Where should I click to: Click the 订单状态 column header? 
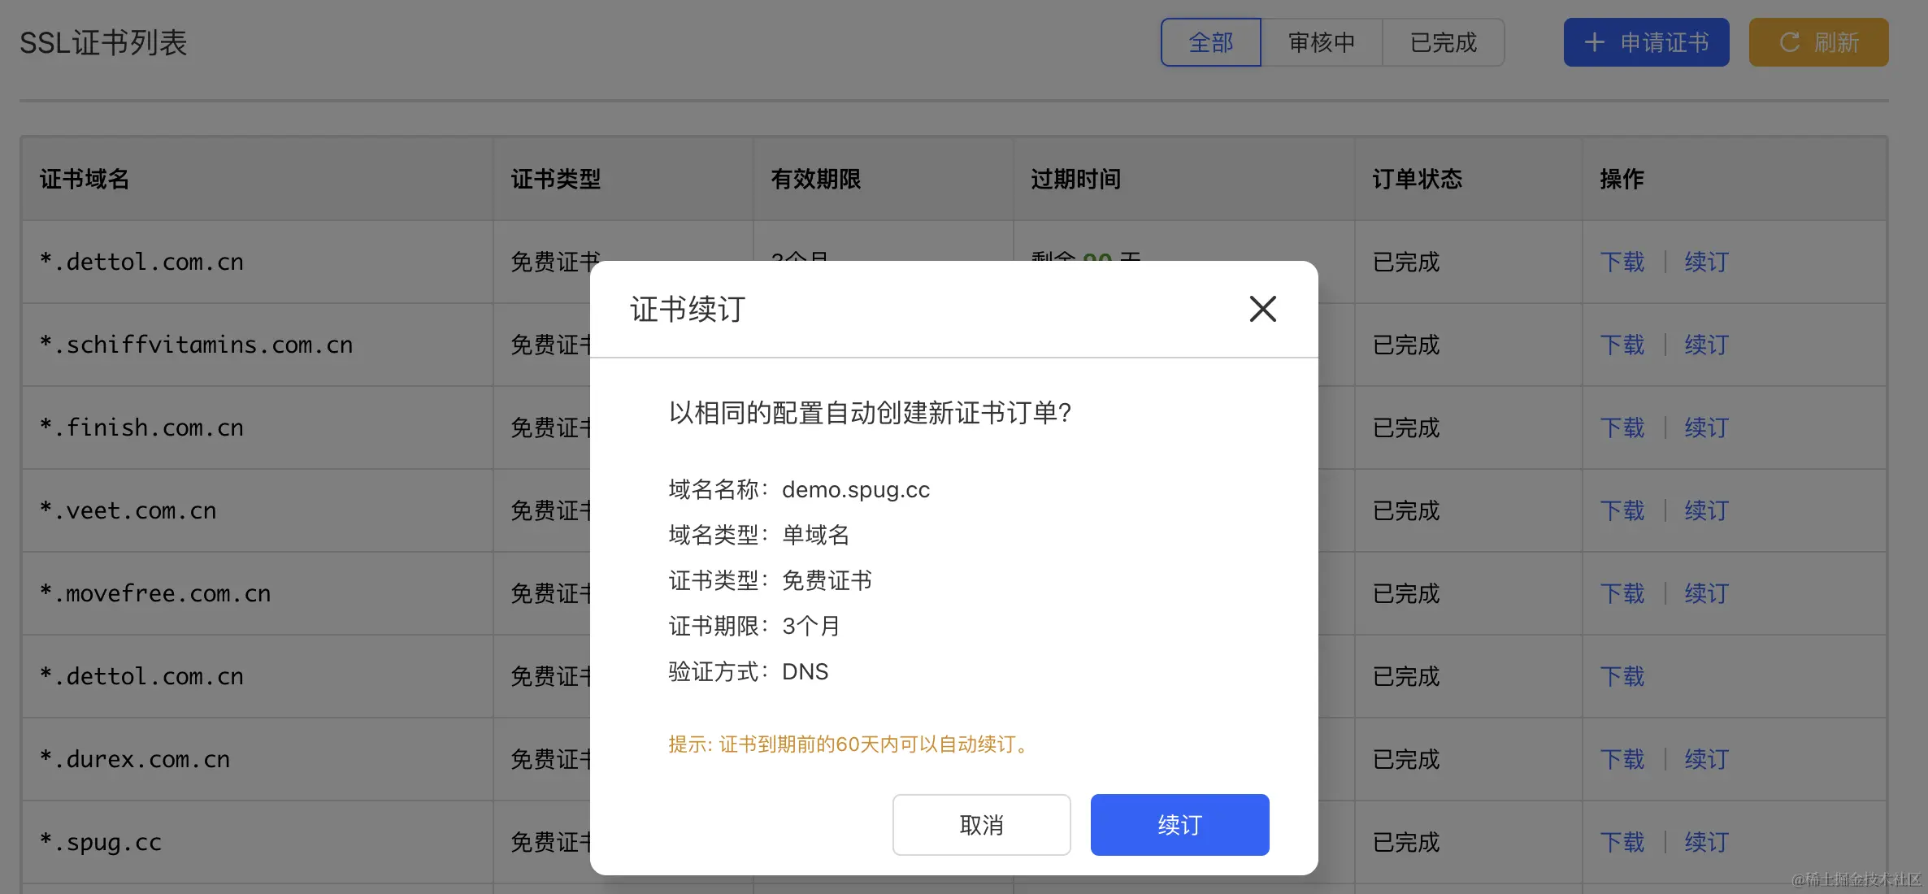coord(1417,179)
